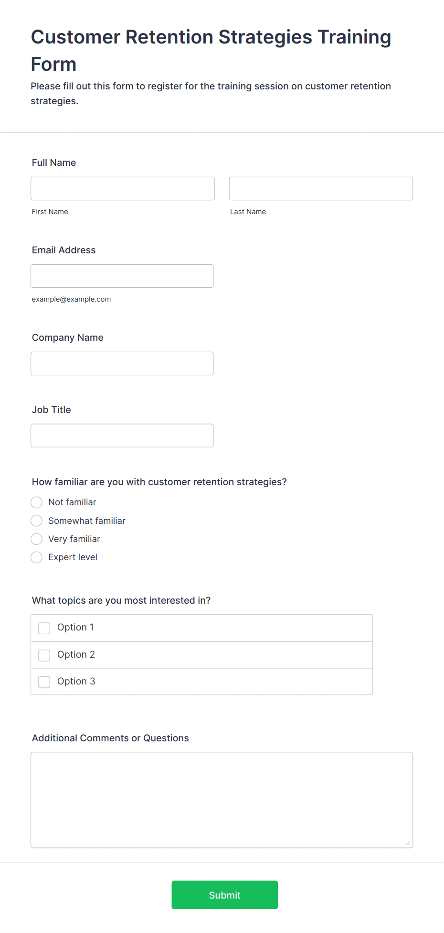Screen dimensions: 444x933
Task: Click the Option 1 label text
Action: (75, 627)
